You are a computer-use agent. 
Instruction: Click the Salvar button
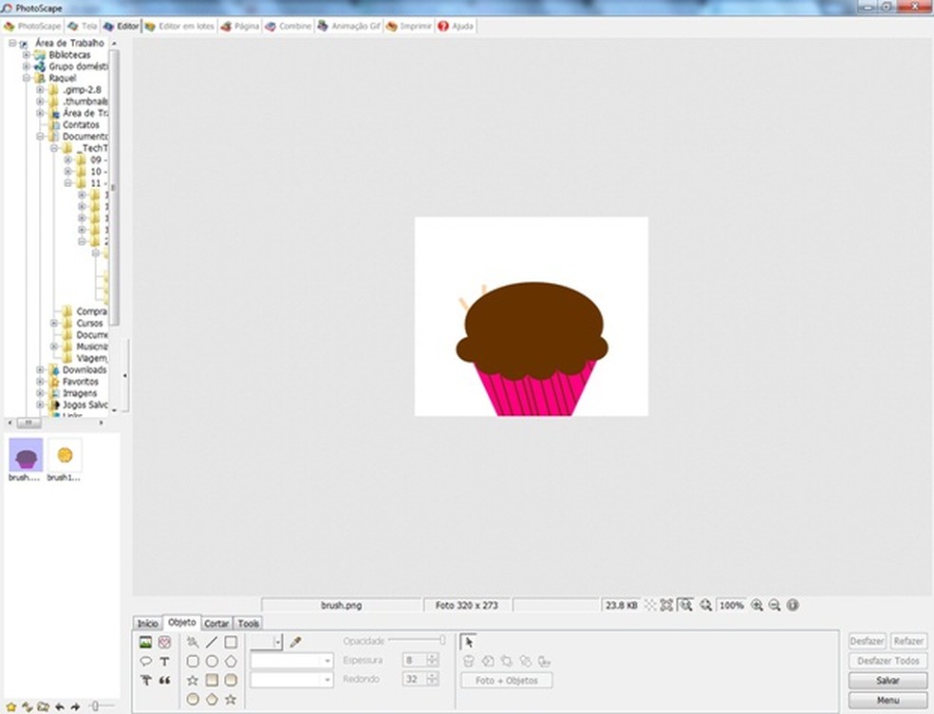tap(887, 681)
